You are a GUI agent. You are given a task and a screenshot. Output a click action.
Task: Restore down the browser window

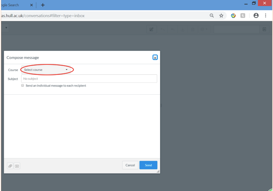[x=254, y=3]
